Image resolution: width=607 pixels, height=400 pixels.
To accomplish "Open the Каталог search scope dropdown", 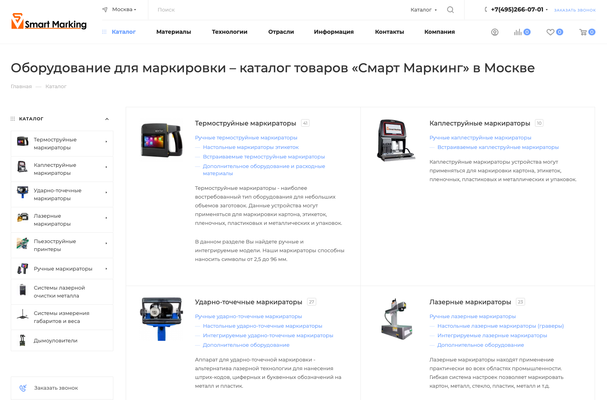I will (424, 10).
